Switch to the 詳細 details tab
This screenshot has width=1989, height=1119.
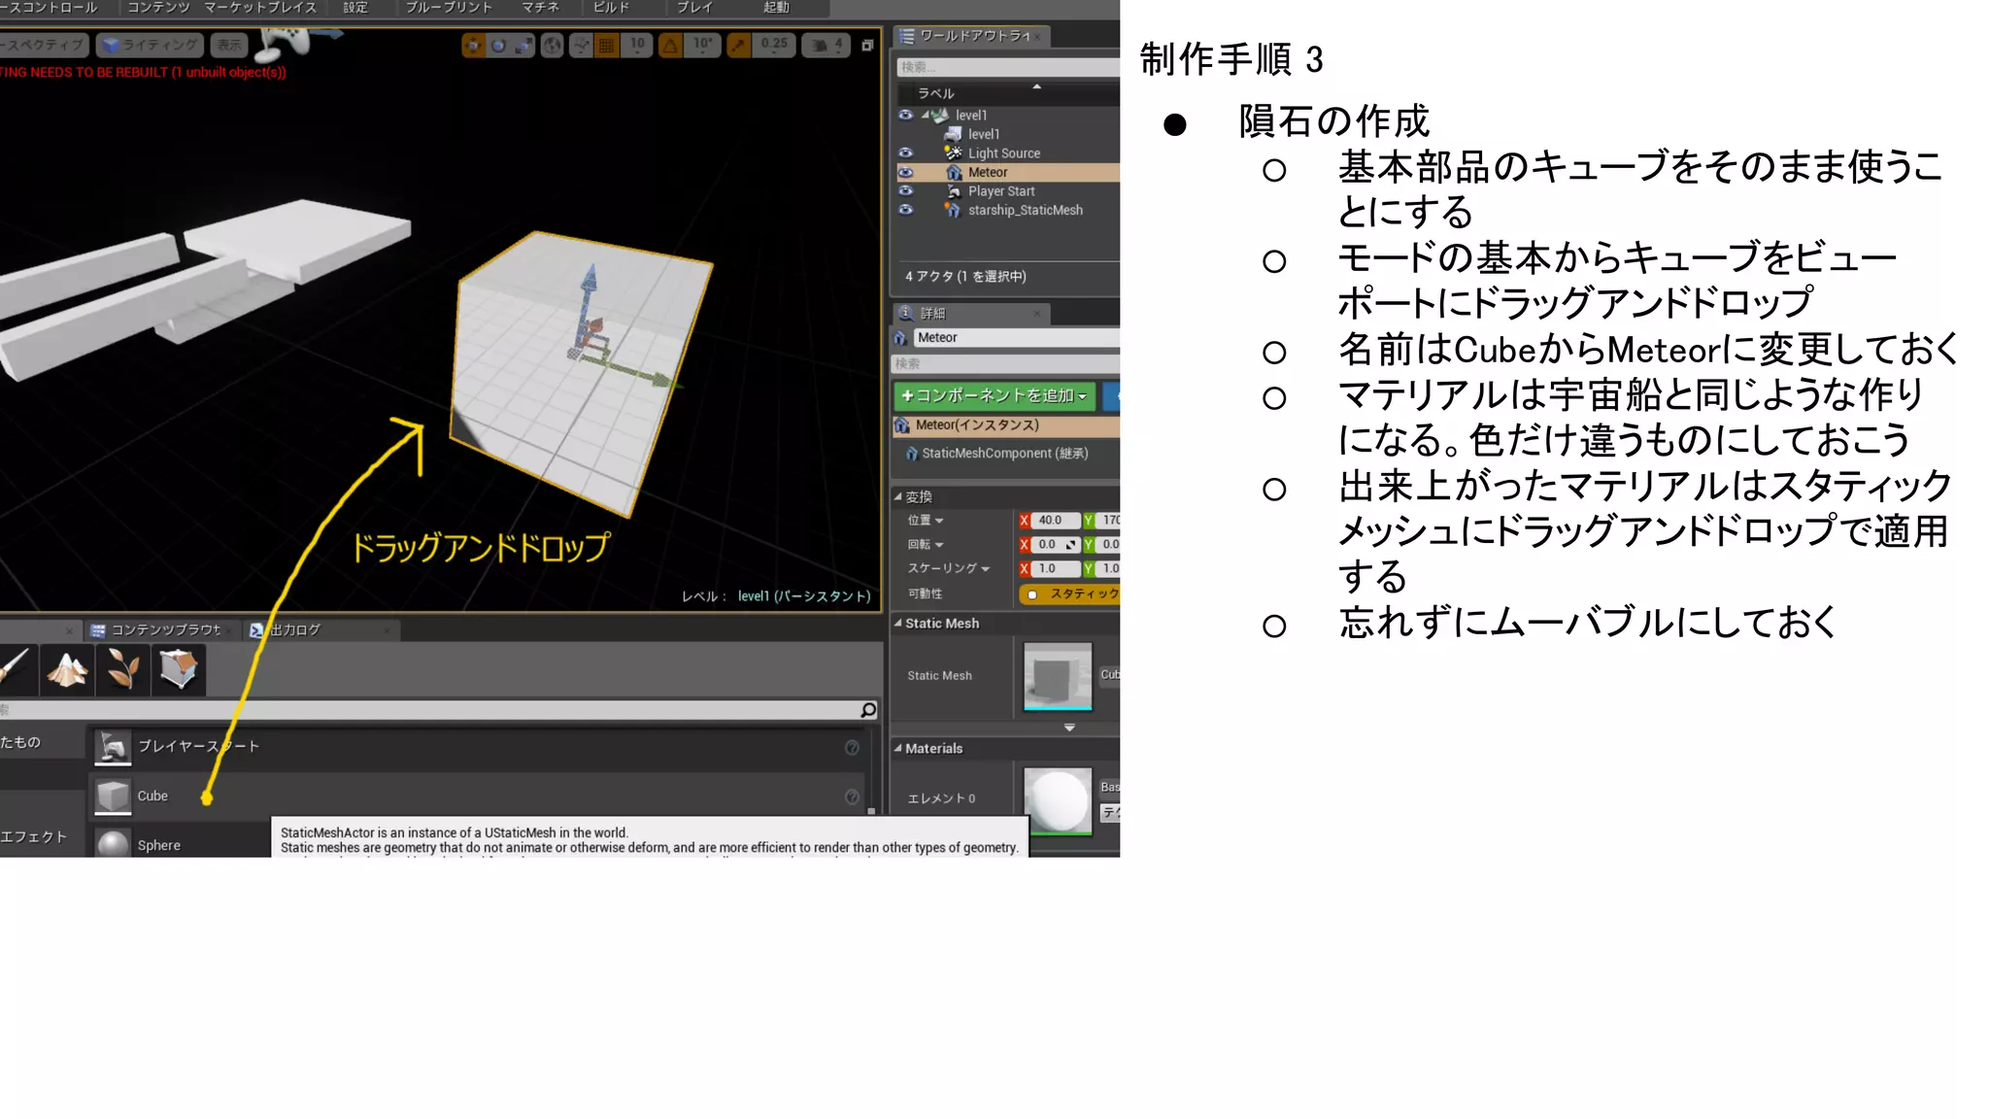[970, 313]
